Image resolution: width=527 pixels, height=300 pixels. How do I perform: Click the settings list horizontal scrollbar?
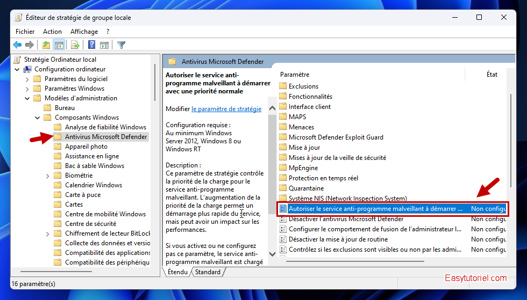click(355, 261)
